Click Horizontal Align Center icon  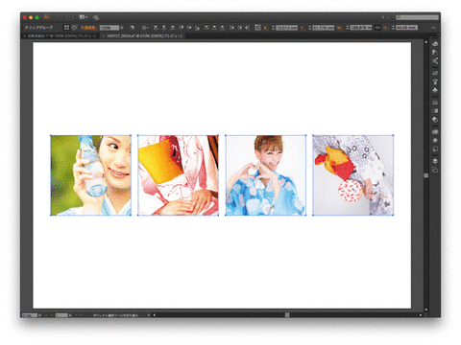click(x=164, y=28)
